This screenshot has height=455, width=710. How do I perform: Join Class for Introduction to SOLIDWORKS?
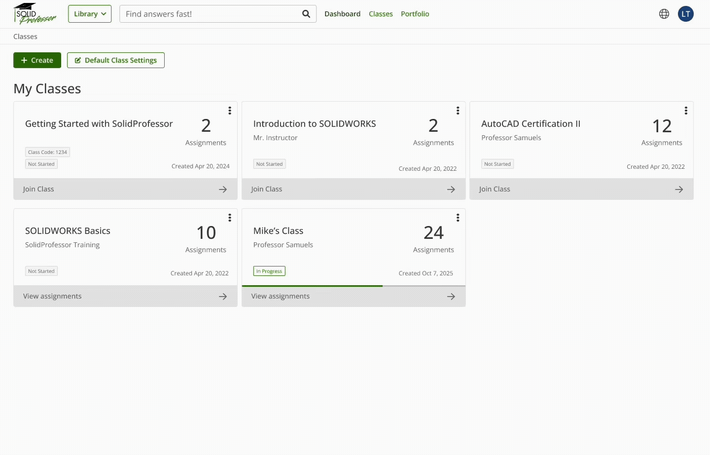point(354,189)
